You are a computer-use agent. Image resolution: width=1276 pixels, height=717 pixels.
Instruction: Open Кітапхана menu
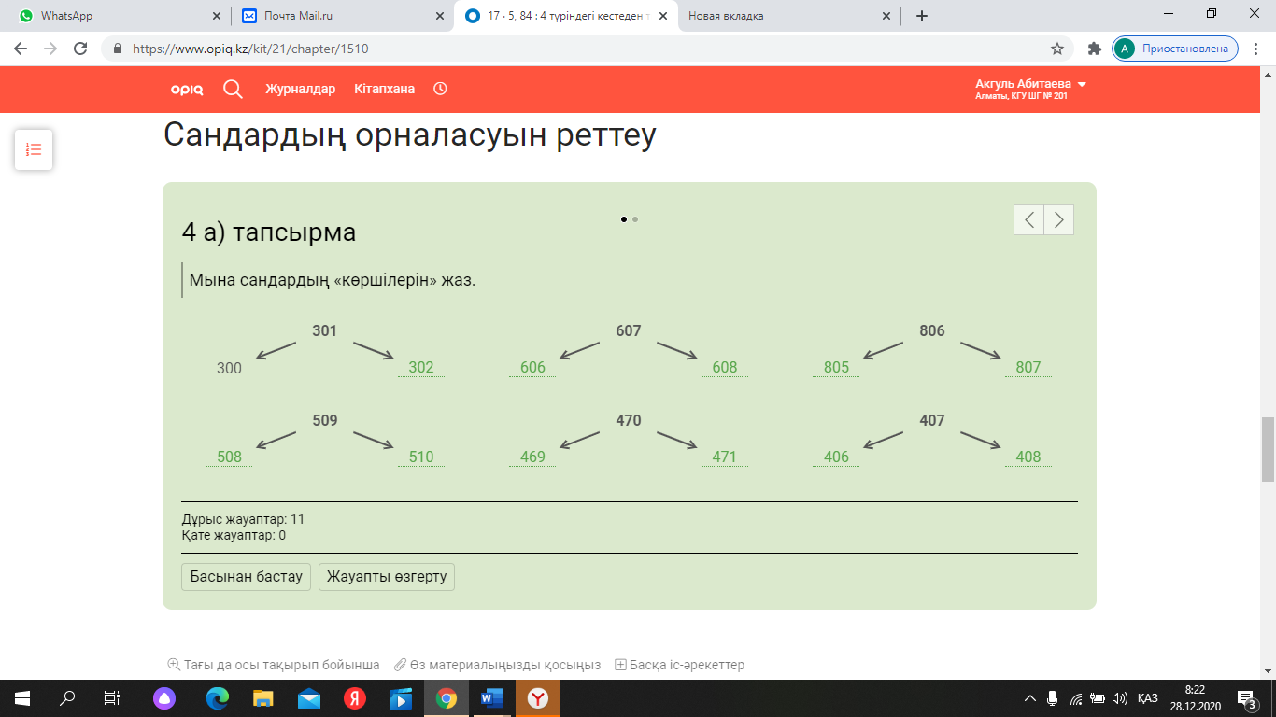click(x=384, y=89)
